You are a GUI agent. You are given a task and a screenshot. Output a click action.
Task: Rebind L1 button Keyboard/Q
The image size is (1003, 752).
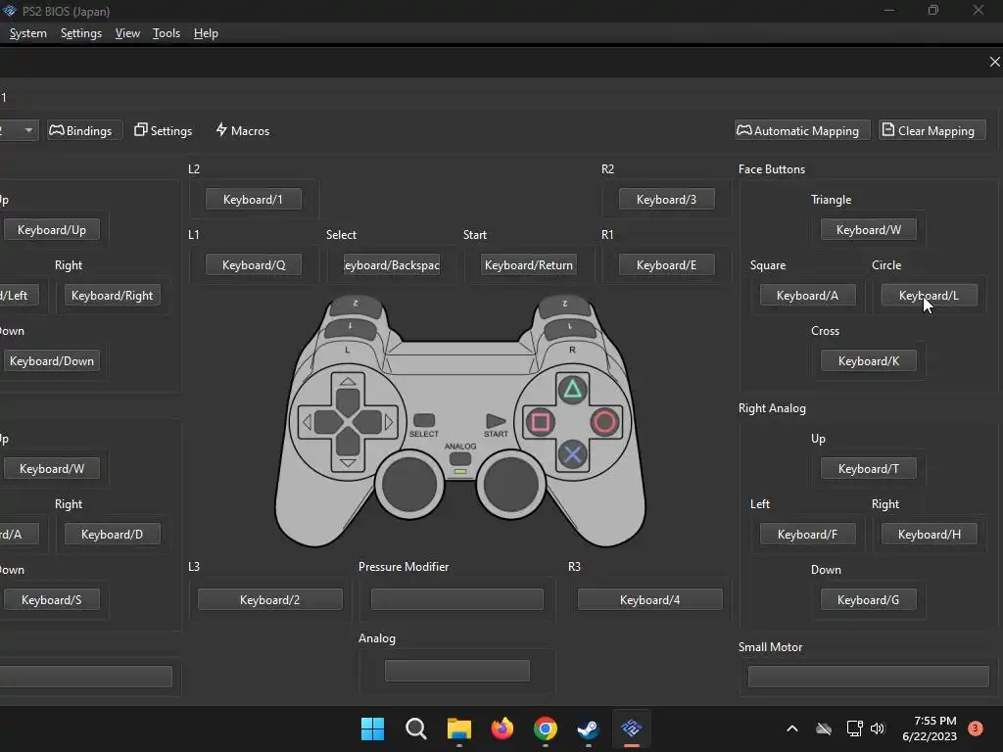click(254, 264)
